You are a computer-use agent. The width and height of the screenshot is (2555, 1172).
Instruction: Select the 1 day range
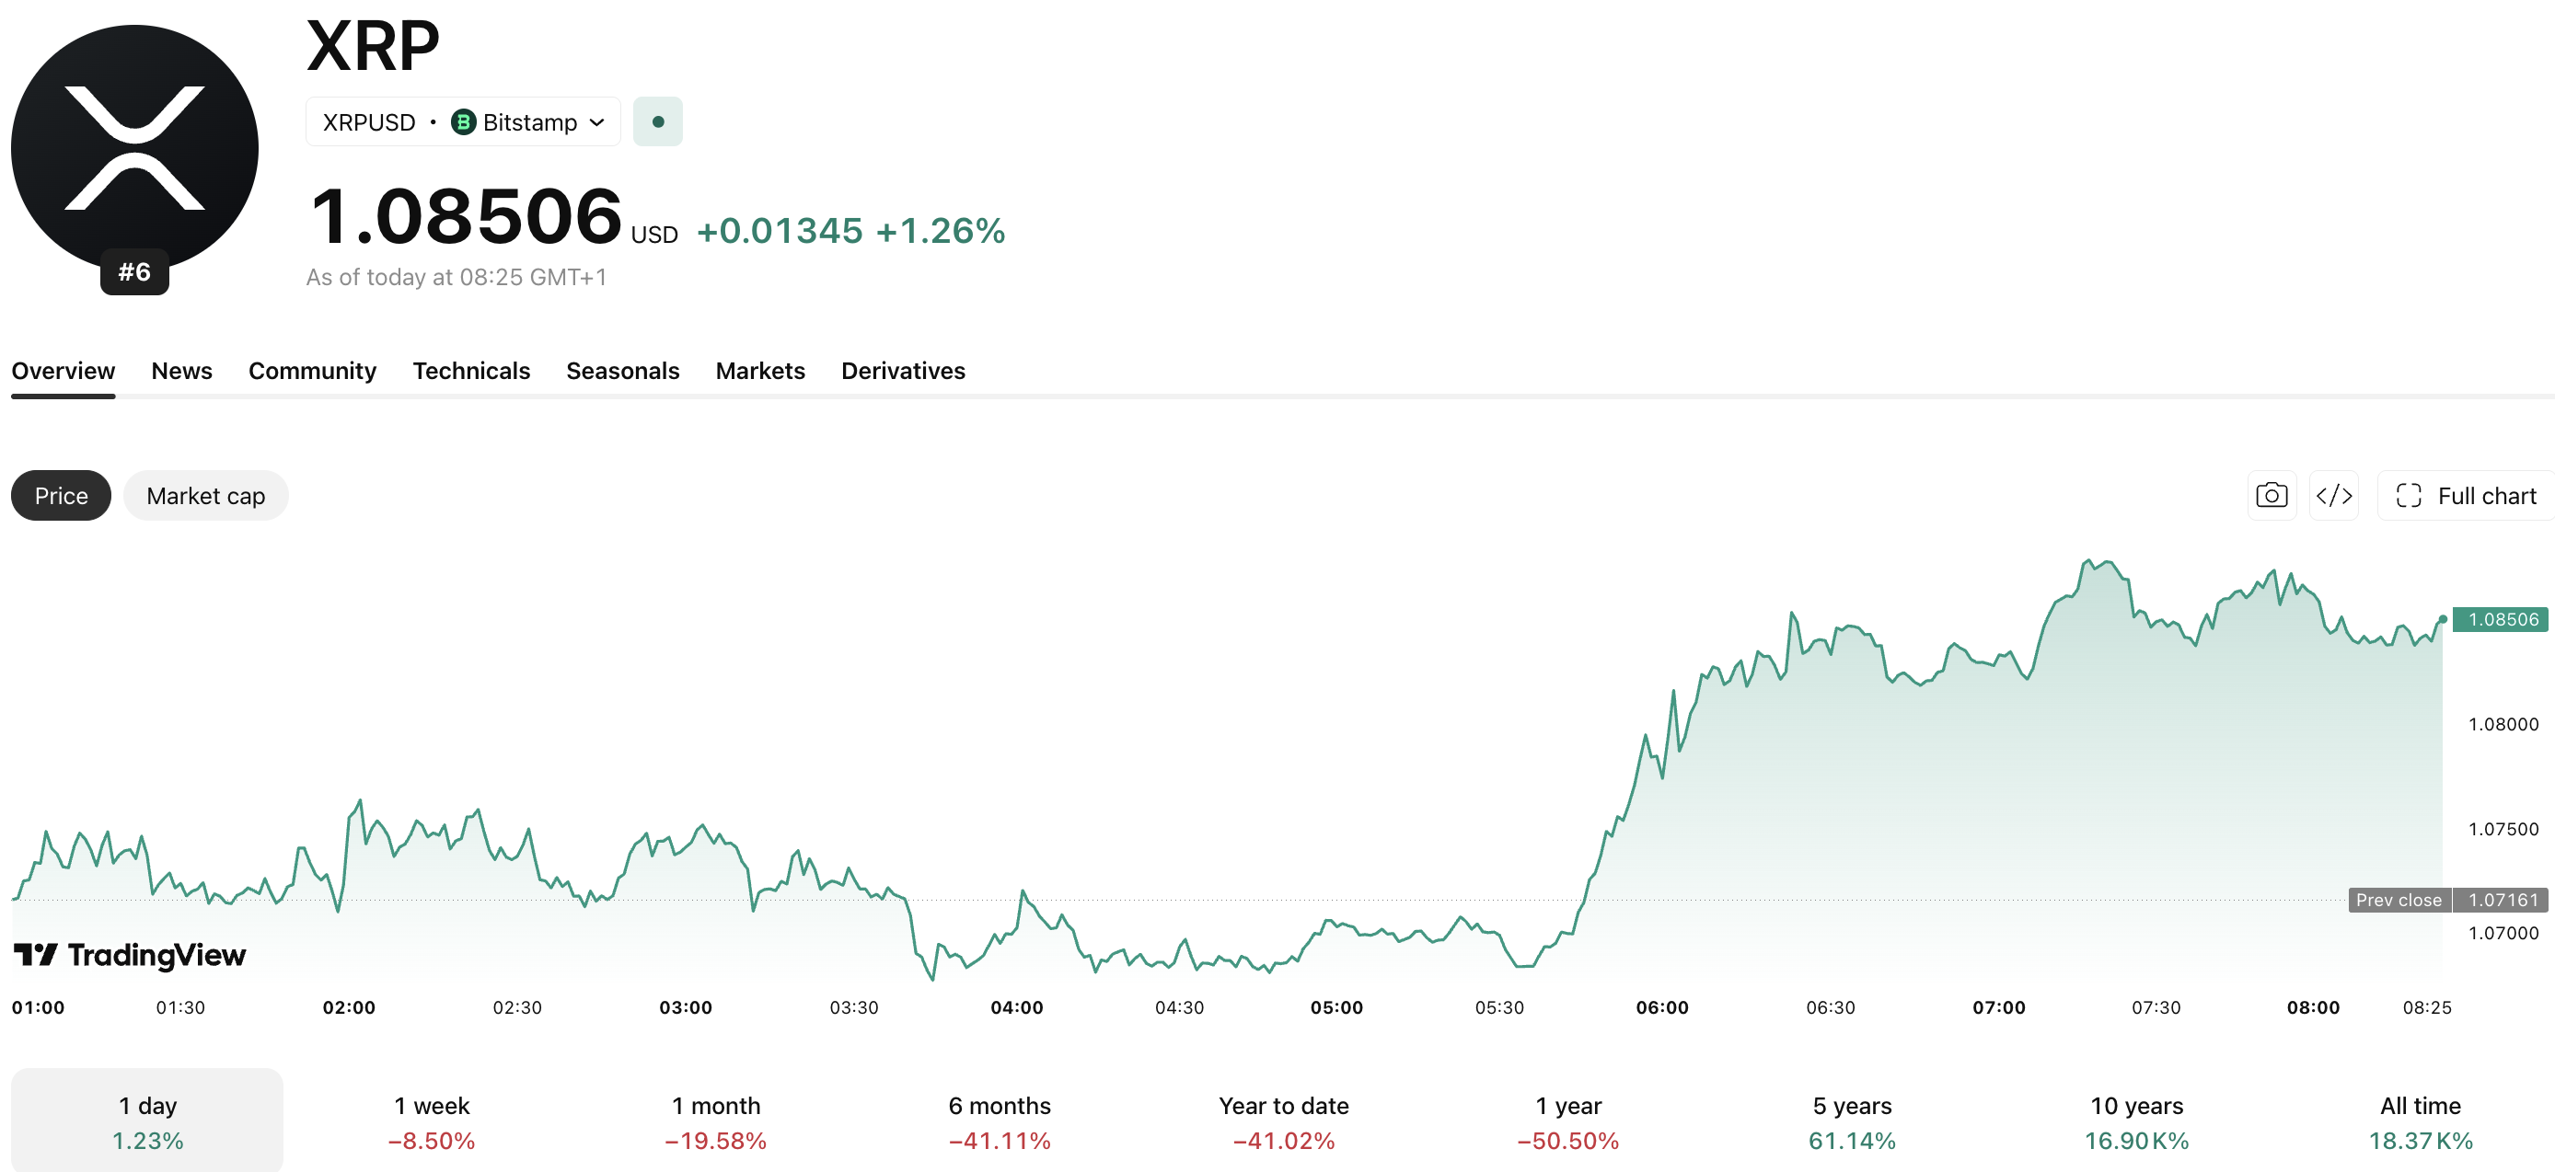tap(148, 1121)
